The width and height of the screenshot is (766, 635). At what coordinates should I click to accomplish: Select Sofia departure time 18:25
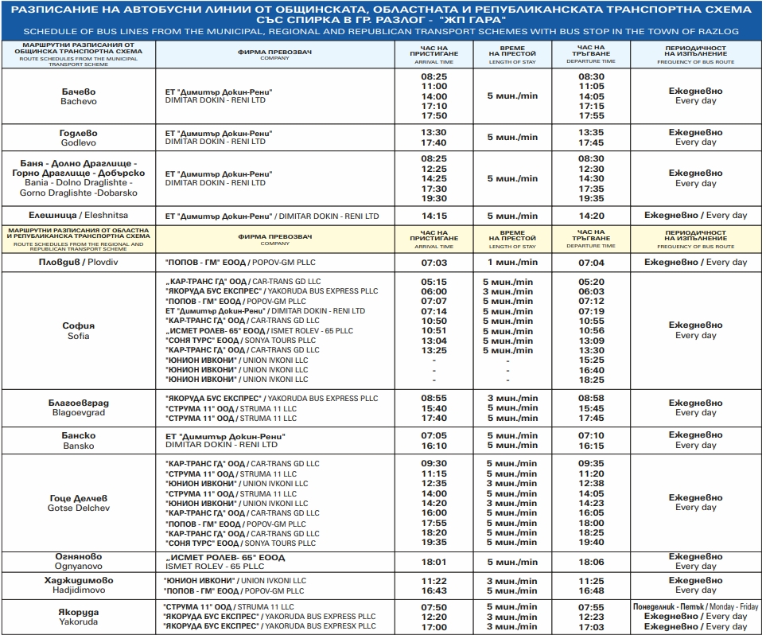coord(591,380)
